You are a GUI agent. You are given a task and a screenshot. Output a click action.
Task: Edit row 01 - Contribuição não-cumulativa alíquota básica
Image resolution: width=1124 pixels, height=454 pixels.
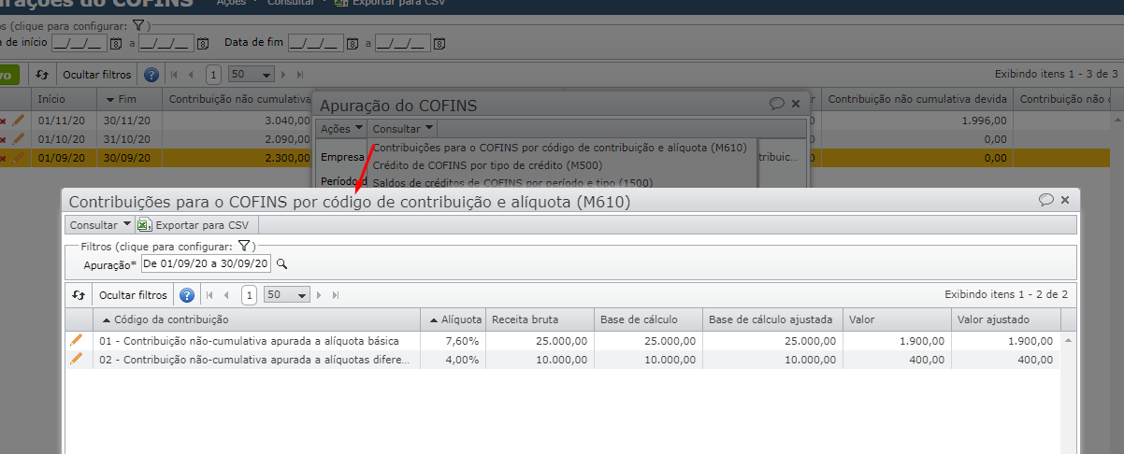click(77, 341)
